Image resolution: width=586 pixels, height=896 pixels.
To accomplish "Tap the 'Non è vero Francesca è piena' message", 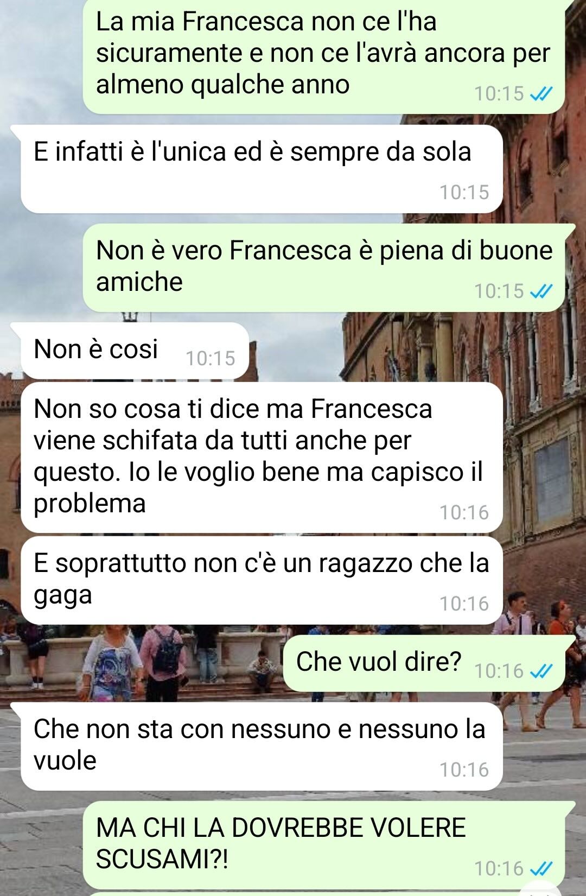I will [x=323, y=268].
